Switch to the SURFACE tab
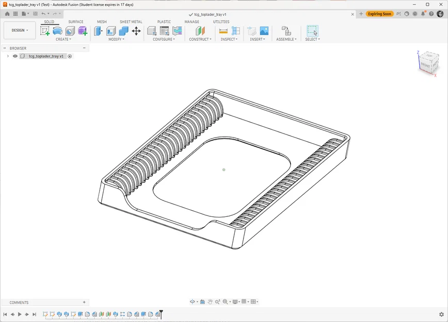 (76, 22)
